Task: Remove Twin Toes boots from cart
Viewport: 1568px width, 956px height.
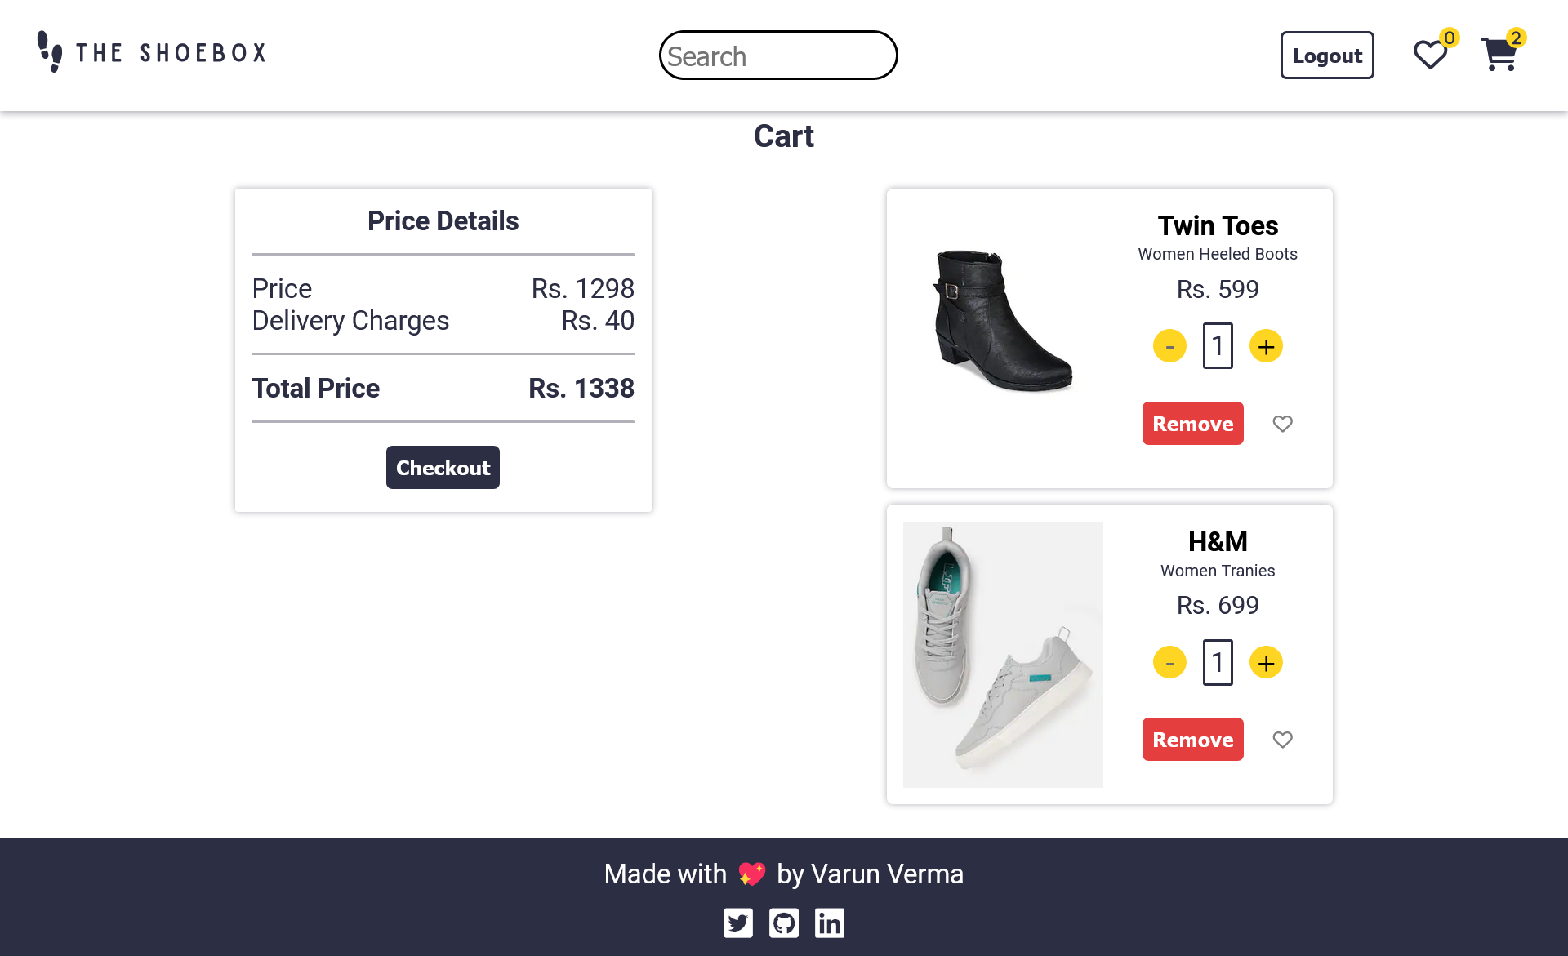Action: 1193,424
